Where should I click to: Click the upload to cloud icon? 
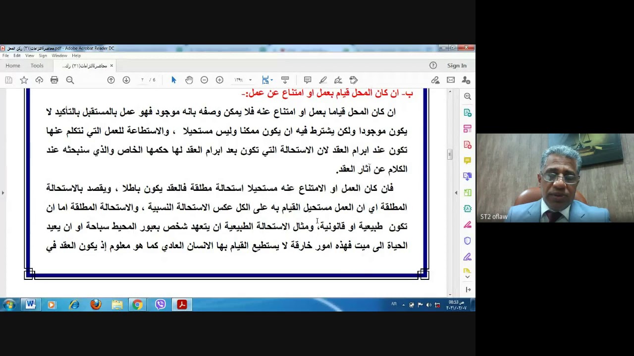[39, 80]
